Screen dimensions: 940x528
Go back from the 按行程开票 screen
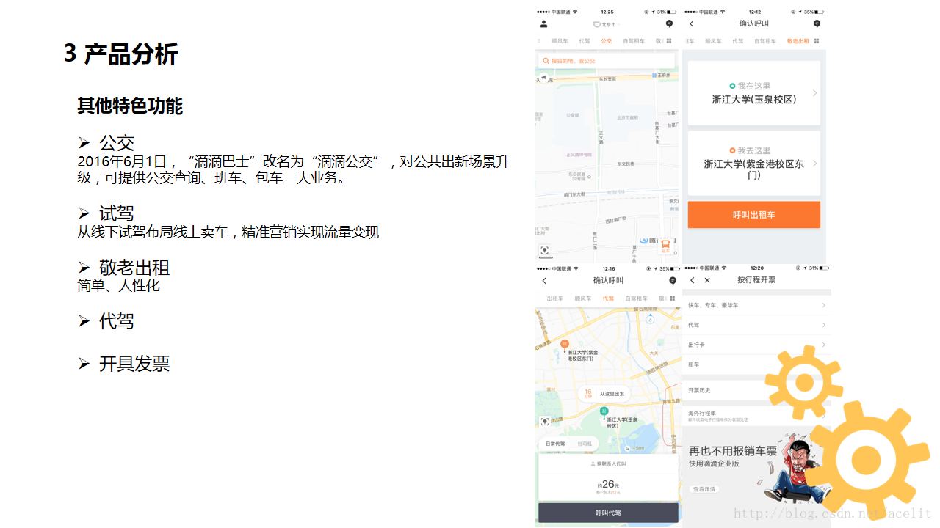pos(693,280)
